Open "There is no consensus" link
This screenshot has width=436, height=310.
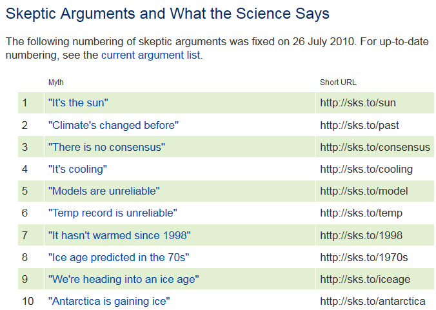(x=106, y=147)
